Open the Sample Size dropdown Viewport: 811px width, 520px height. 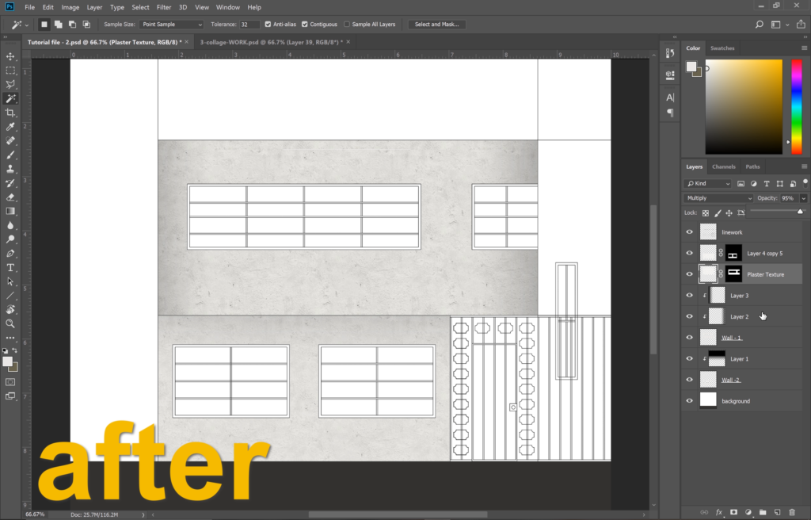click(x=171, y=25)
